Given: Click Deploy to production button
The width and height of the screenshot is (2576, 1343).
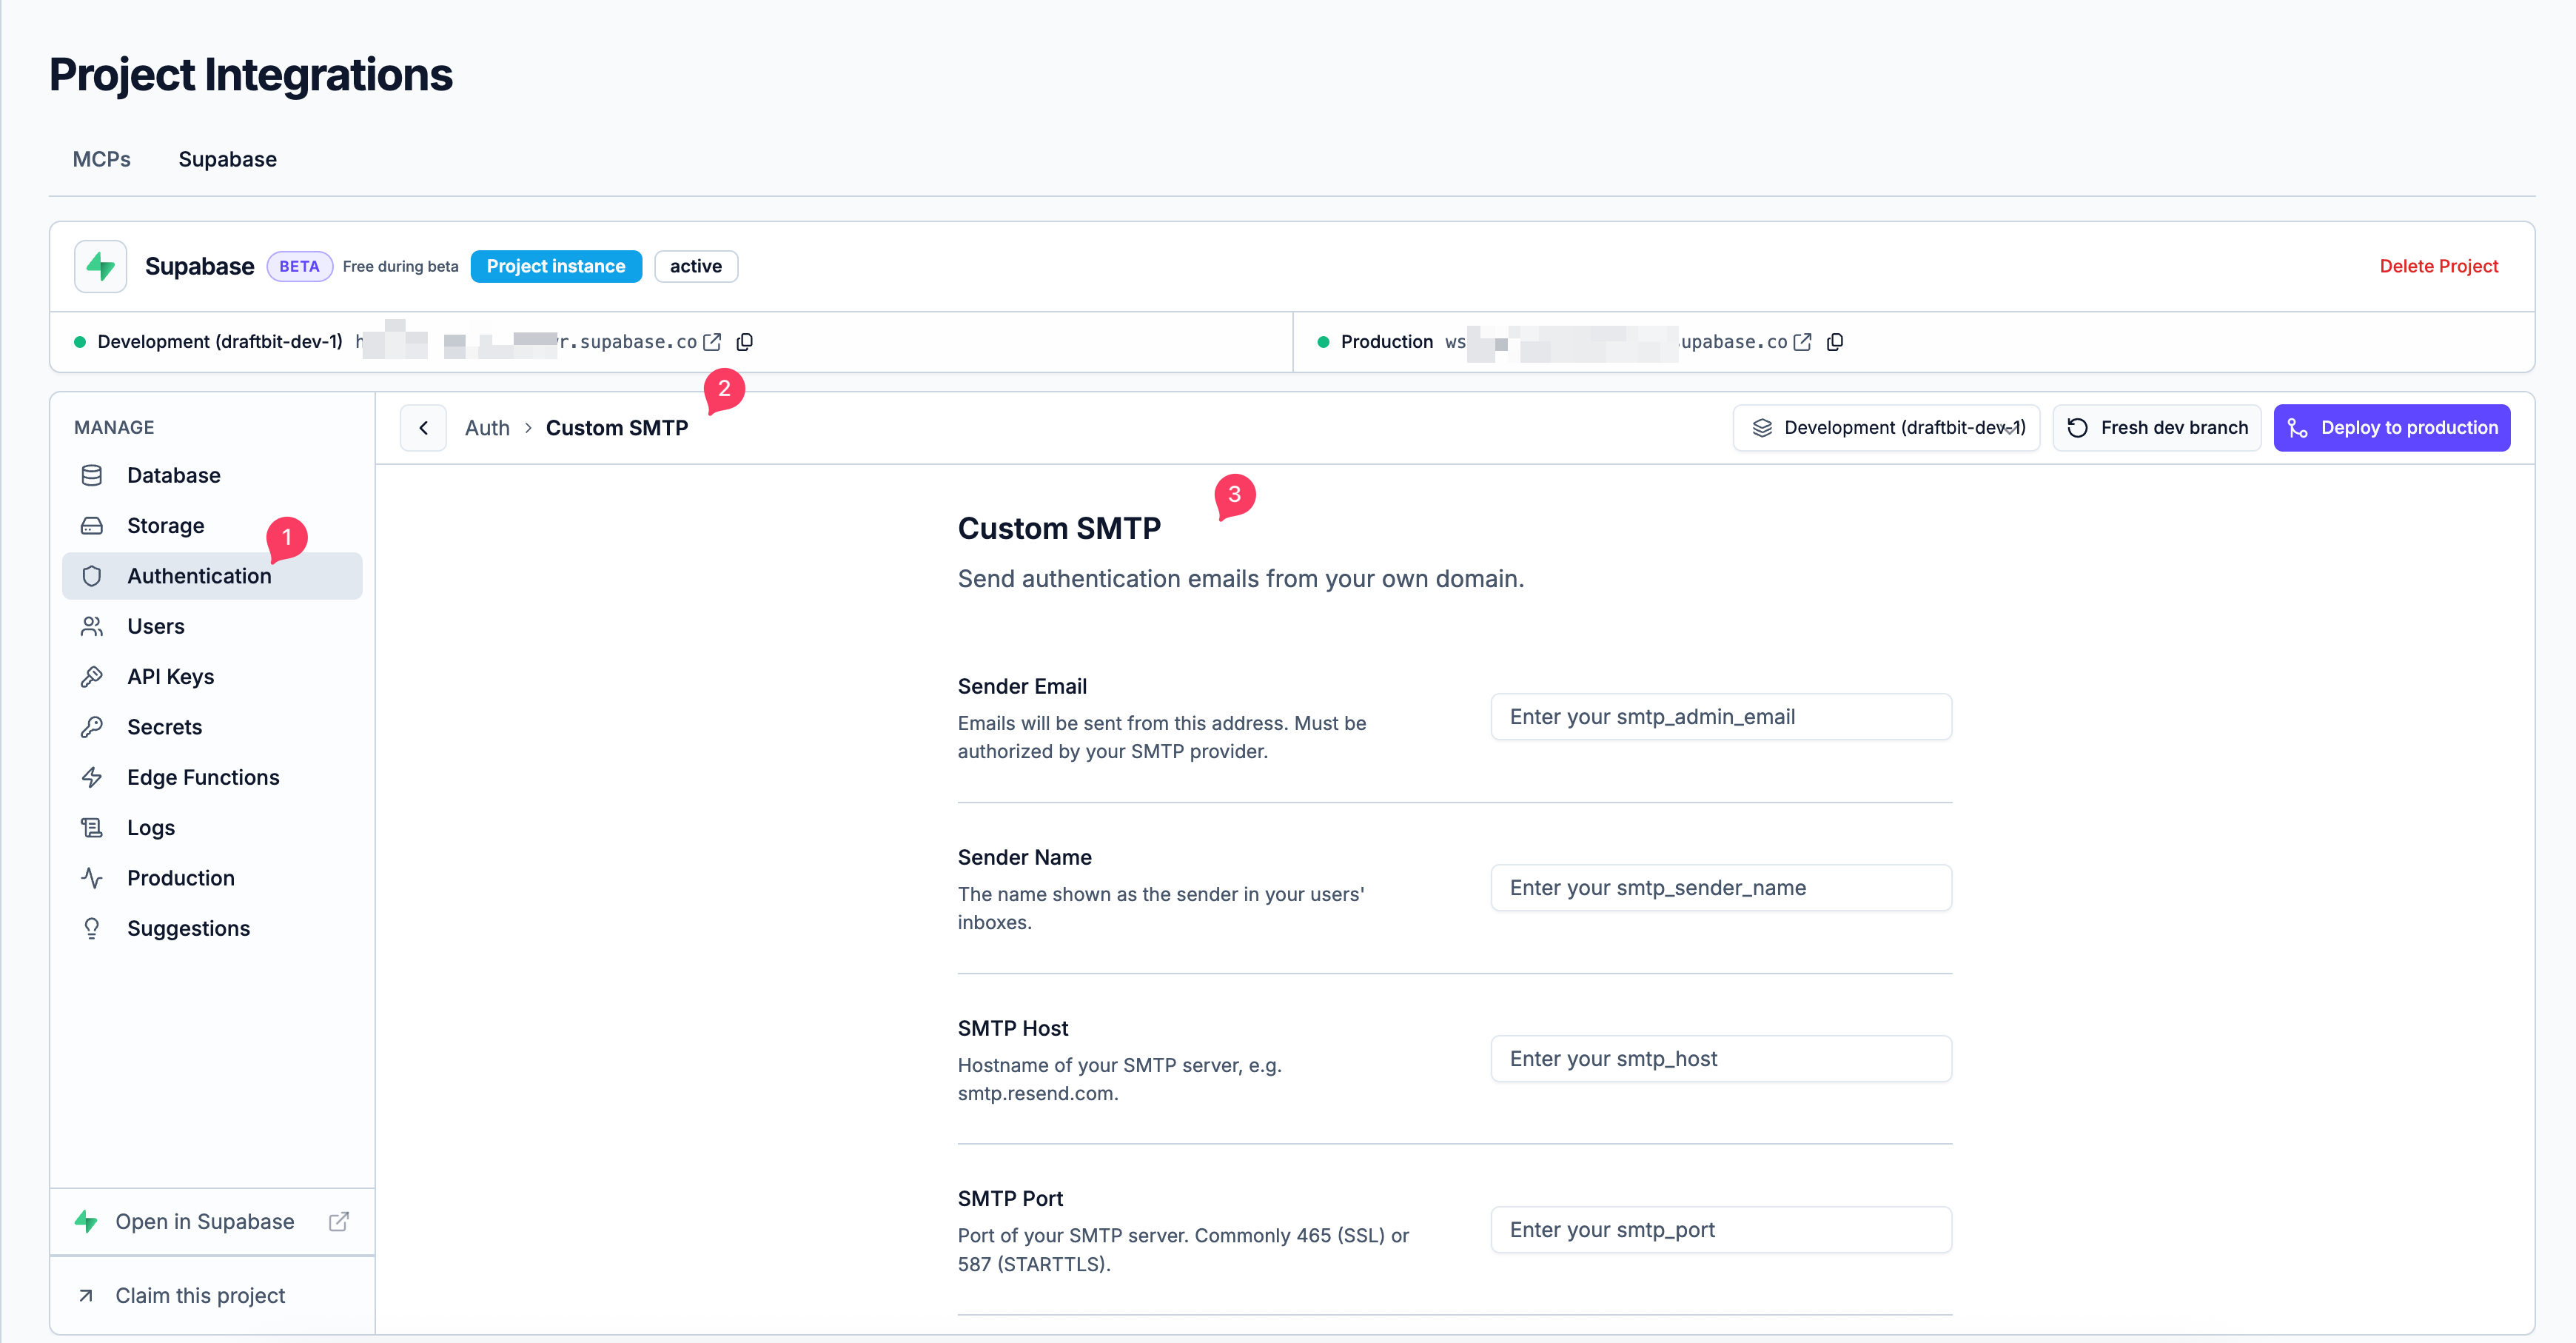Looking at the screenshot, I should pos(2392,428).
